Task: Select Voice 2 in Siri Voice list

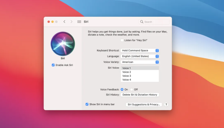Action: (x=140, y=72)
